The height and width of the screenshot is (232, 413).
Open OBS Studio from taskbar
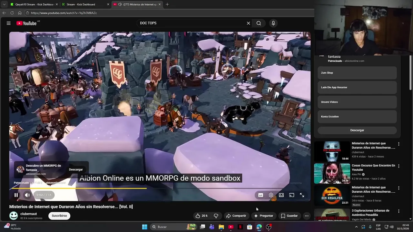tap(268, 227)
